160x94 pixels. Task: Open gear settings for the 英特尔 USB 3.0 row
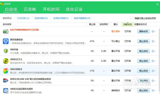(153, 81)
